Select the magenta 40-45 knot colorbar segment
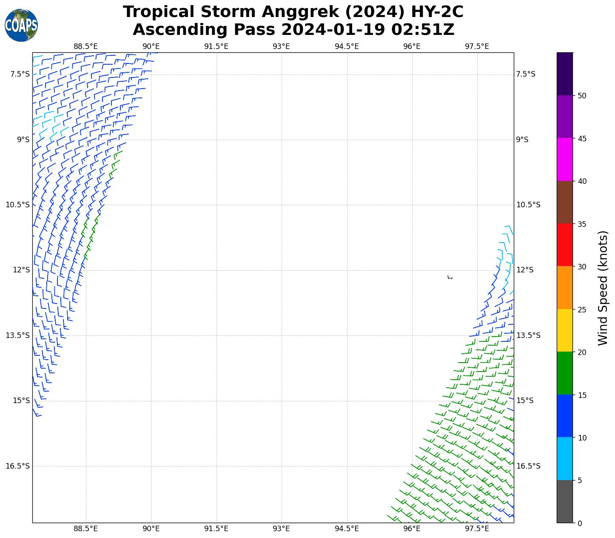 click(565, 159)
